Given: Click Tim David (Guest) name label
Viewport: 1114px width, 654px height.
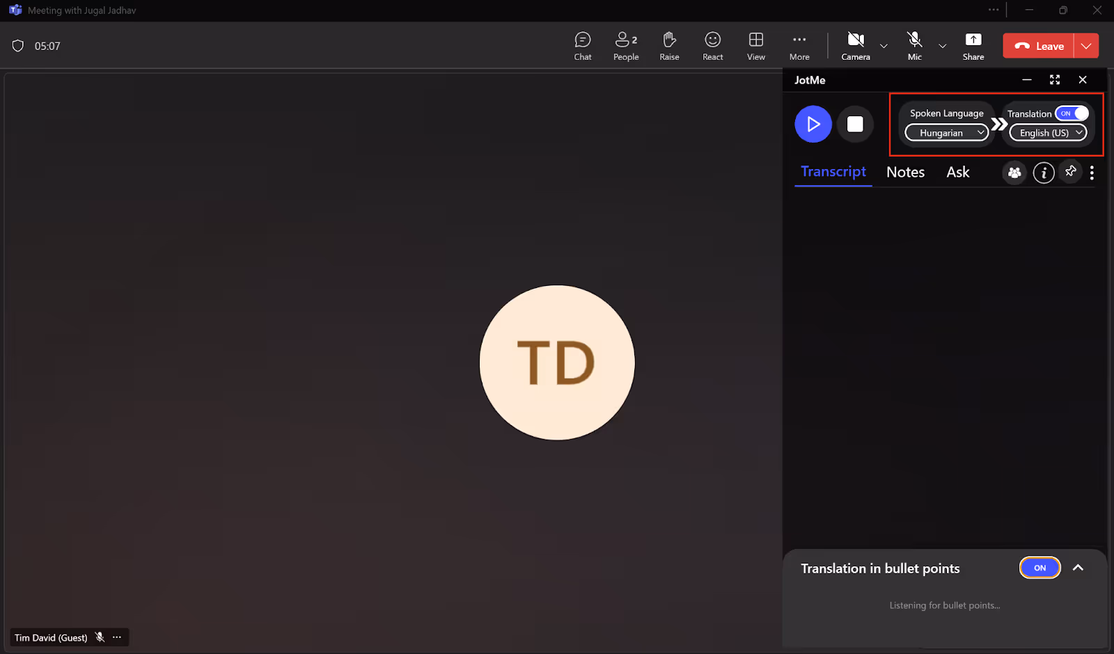Looking at the screenshot, I should point(51,637).
